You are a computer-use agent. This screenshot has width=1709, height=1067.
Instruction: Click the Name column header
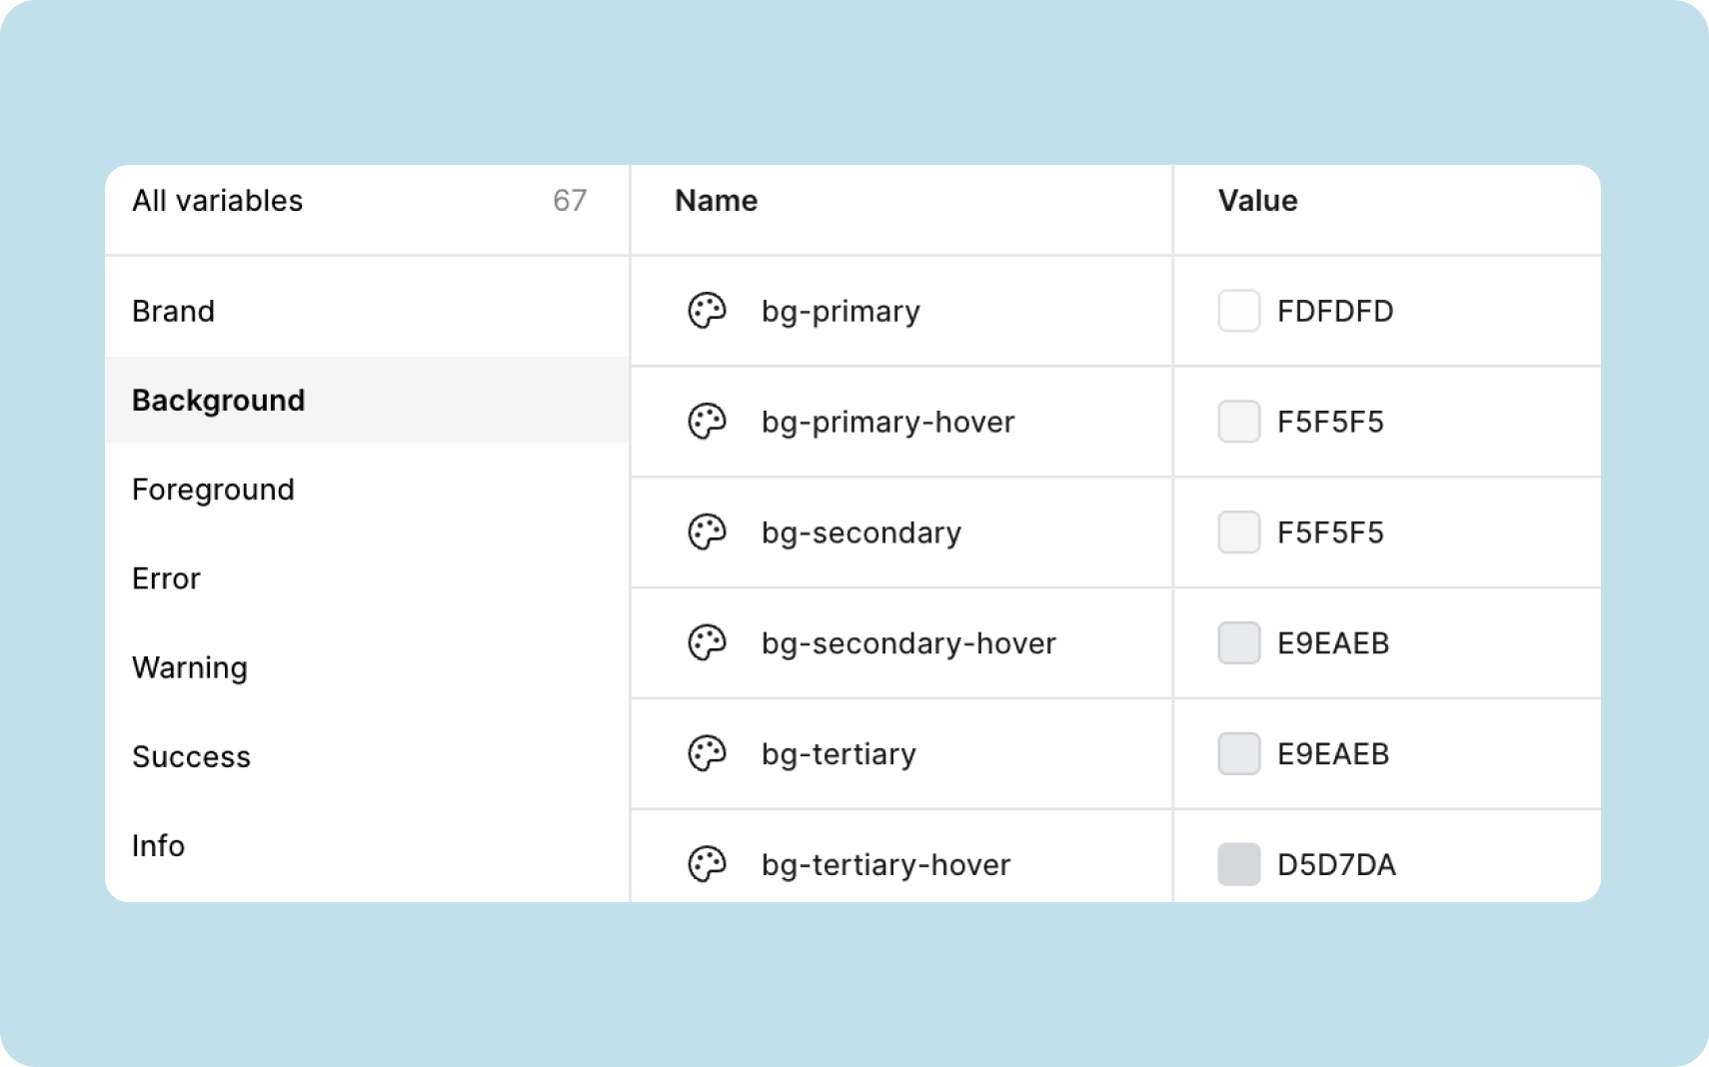click(717, 201)
